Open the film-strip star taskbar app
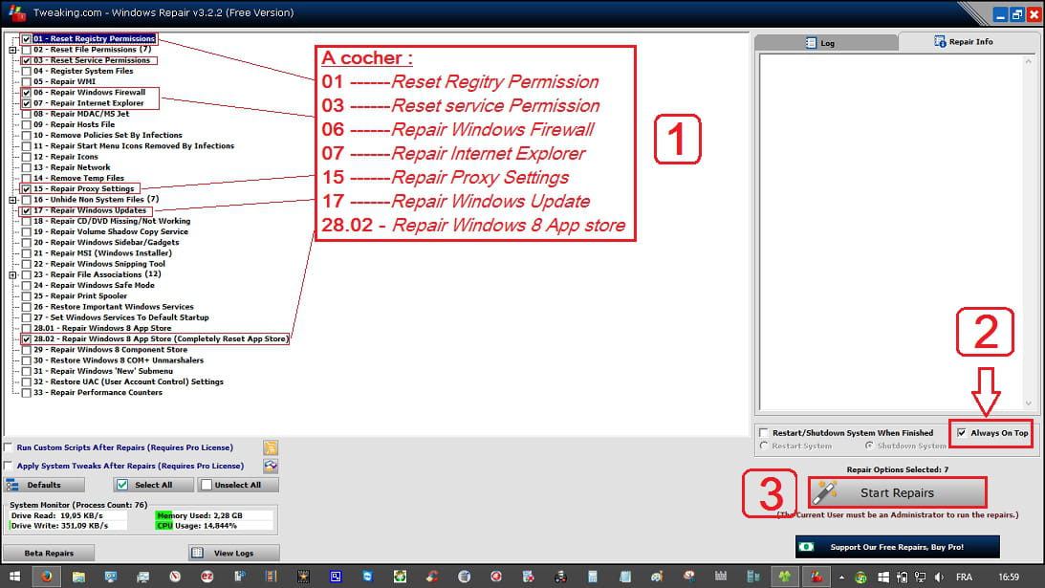1045x588 pixels. pyautogui.click(x=303, y=577)
